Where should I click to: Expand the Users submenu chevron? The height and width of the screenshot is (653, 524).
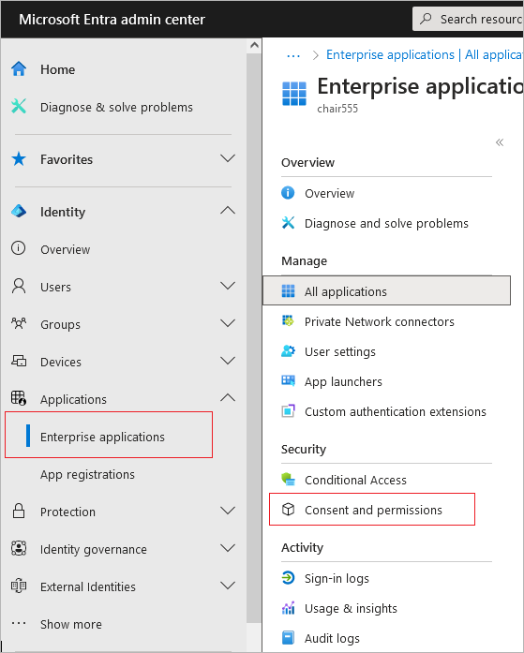tap(228, 286)
